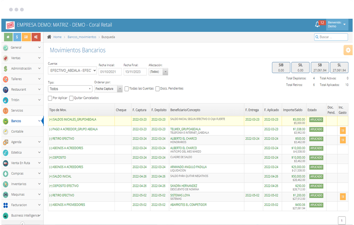The height and width of the screenshot is (225, 354).
Task: Click the Ventas tag icon
Action: point(5,58)
